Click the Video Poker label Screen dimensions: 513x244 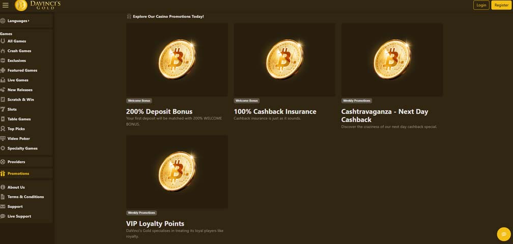[19, 138]
